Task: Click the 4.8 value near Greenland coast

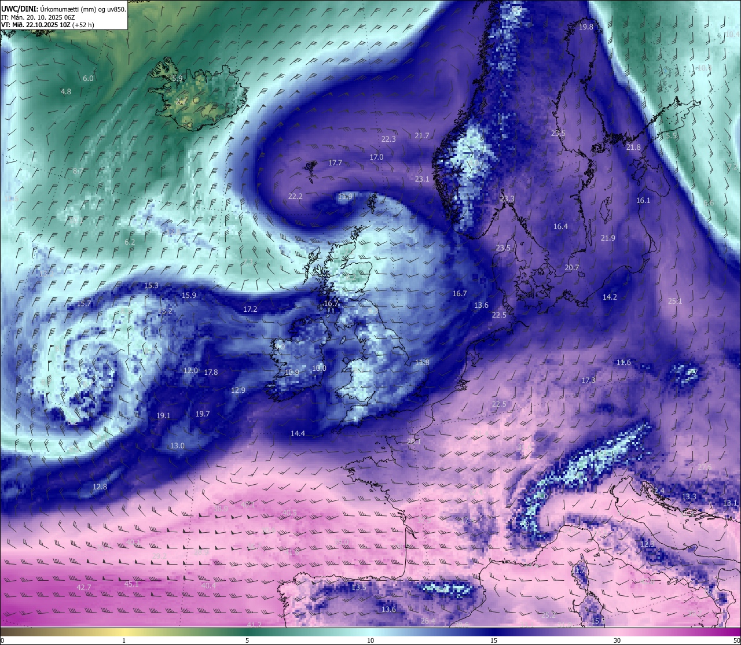Action: pyautogui.click(x=66, y=91)
